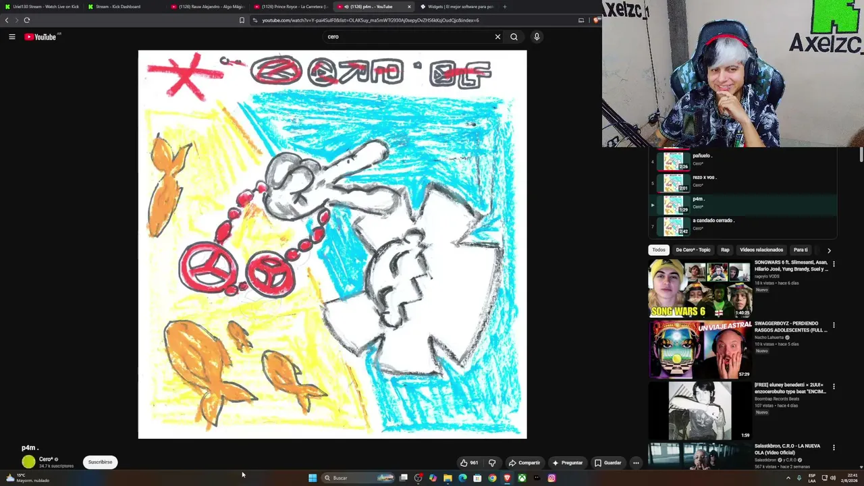Switch to the Prince Royce tab
Viewport: 864px width, 486px height.
click(x=291, y=7)
